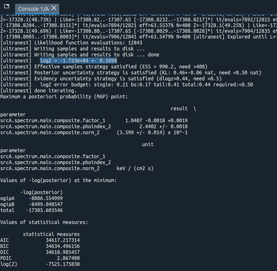
Task: Click the total -17305.603546 value
Action: pyautogui.click(x=44, y=210)
